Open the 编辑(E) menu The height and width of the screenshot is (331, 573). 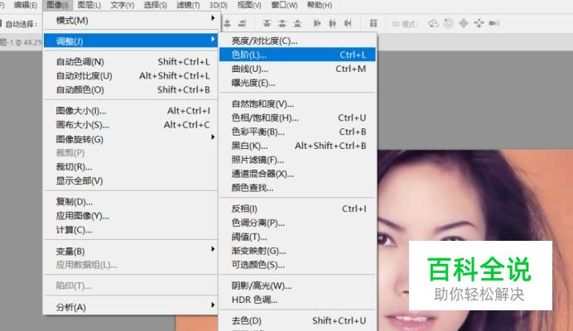[25, 5]
